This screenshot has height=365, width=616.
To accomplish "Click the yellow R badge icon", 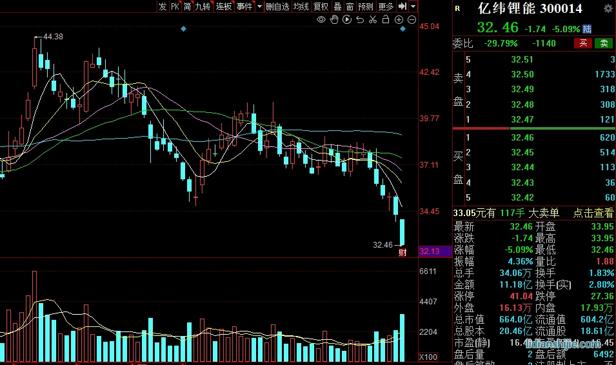I will point(457,8).
